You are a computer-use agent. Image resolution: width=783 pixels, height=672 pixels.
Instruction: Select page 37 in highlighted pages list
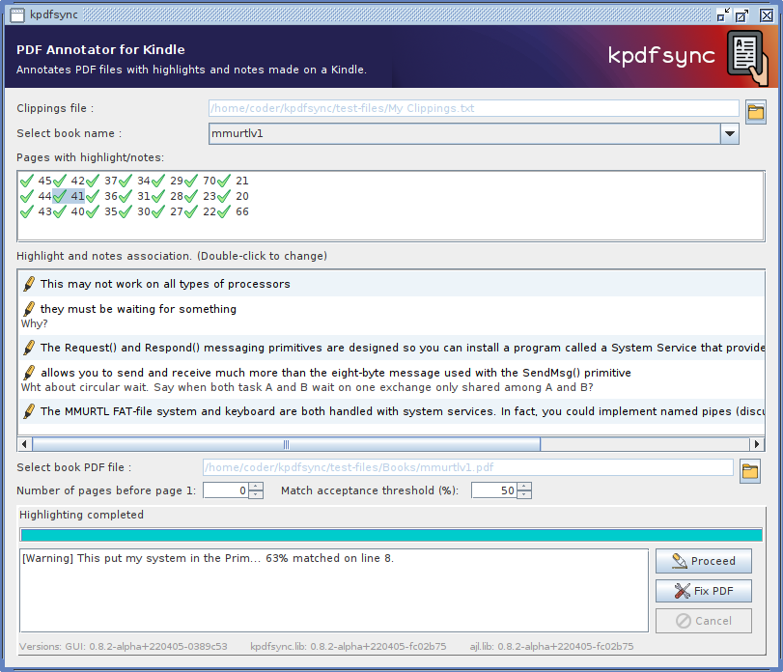102,181
